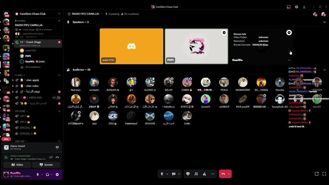Screen dimensions: 329x185
Task: Click the Video button in sidebar
Action: coord(17,165)
